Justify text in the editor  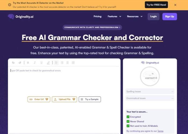(73, 63)
